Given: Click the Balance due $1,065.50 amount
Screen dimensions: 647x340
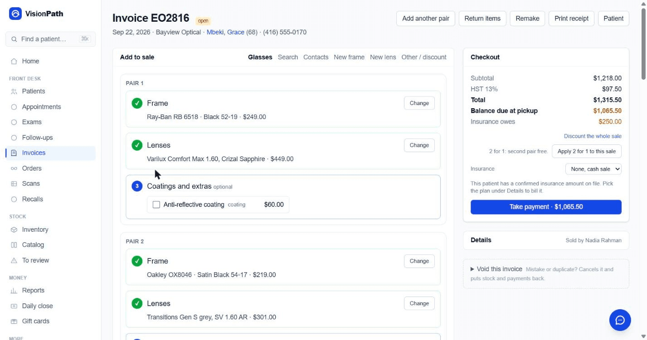Looking at the screenshot, I should [607, 111].
